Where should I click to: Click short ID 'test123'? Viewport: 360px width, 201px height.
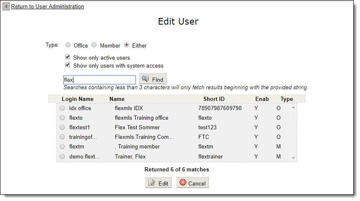pos(207,128)
